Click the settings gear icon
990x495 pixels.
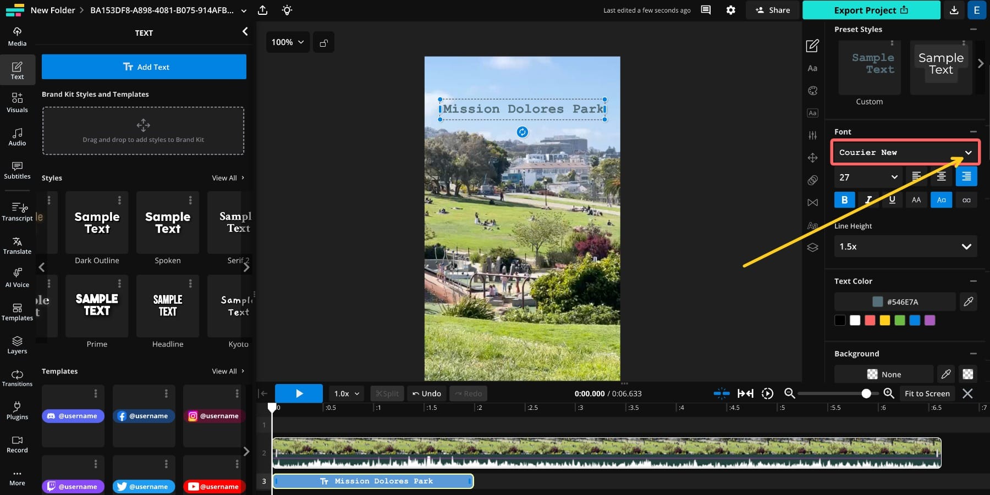(x=730, y=10)
